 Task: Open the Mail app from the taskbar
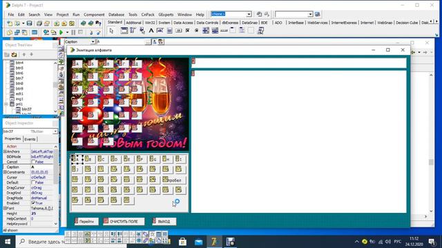198,242
